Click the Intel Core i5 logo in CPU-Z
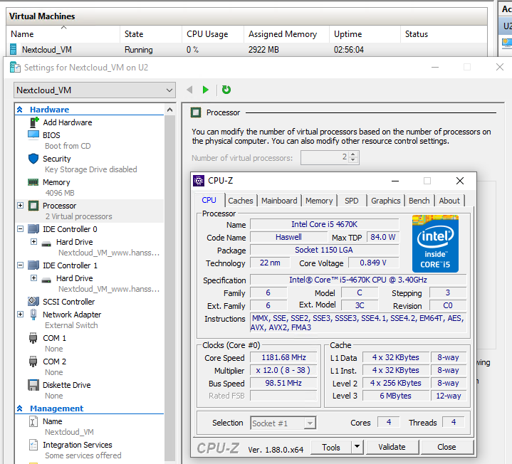Screen dimensions: 512x464 point(435,243)
